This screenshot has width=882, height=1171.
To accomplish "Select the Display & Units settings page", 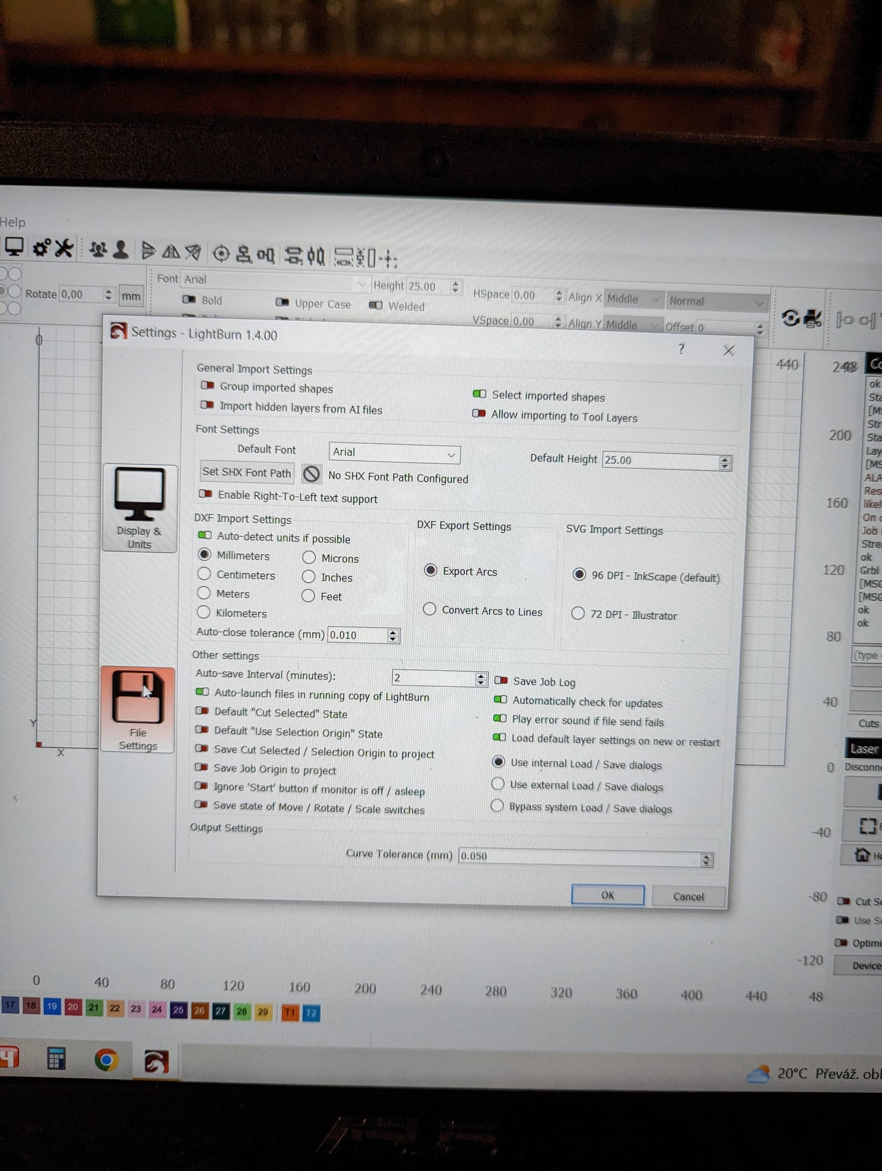I will point(139,508).
